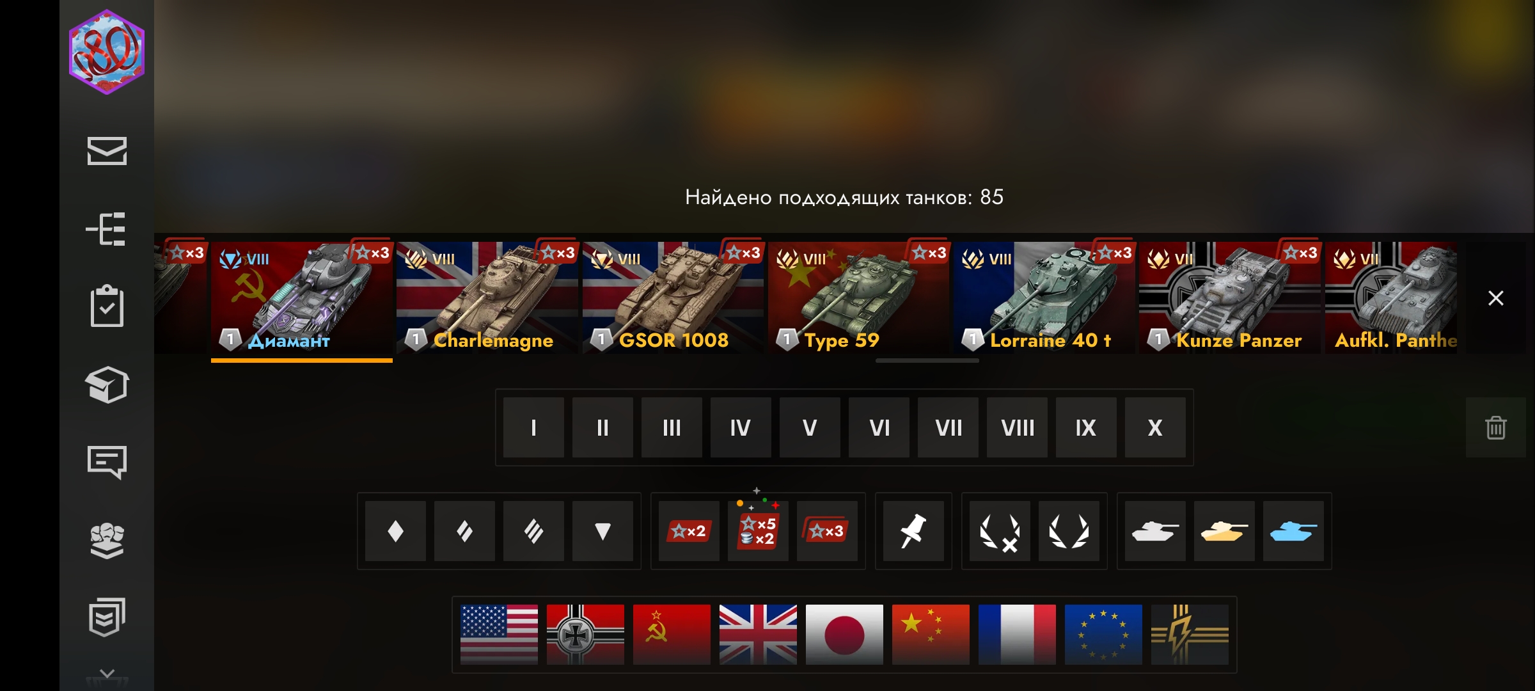This screenshot has width=1535, height=691.
Task: Clear filters with trash bin icon
Action: click(1495, 427)
